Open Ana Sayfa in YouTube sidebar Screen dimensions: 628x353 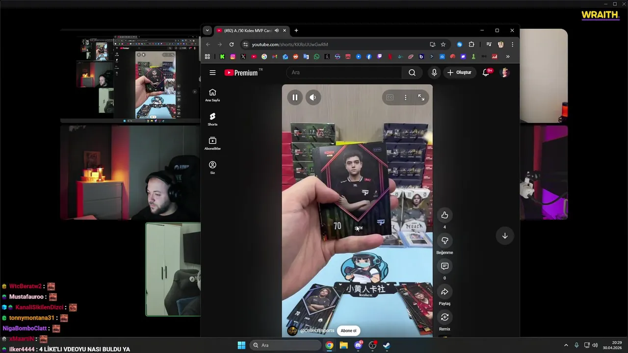point(212,95)
